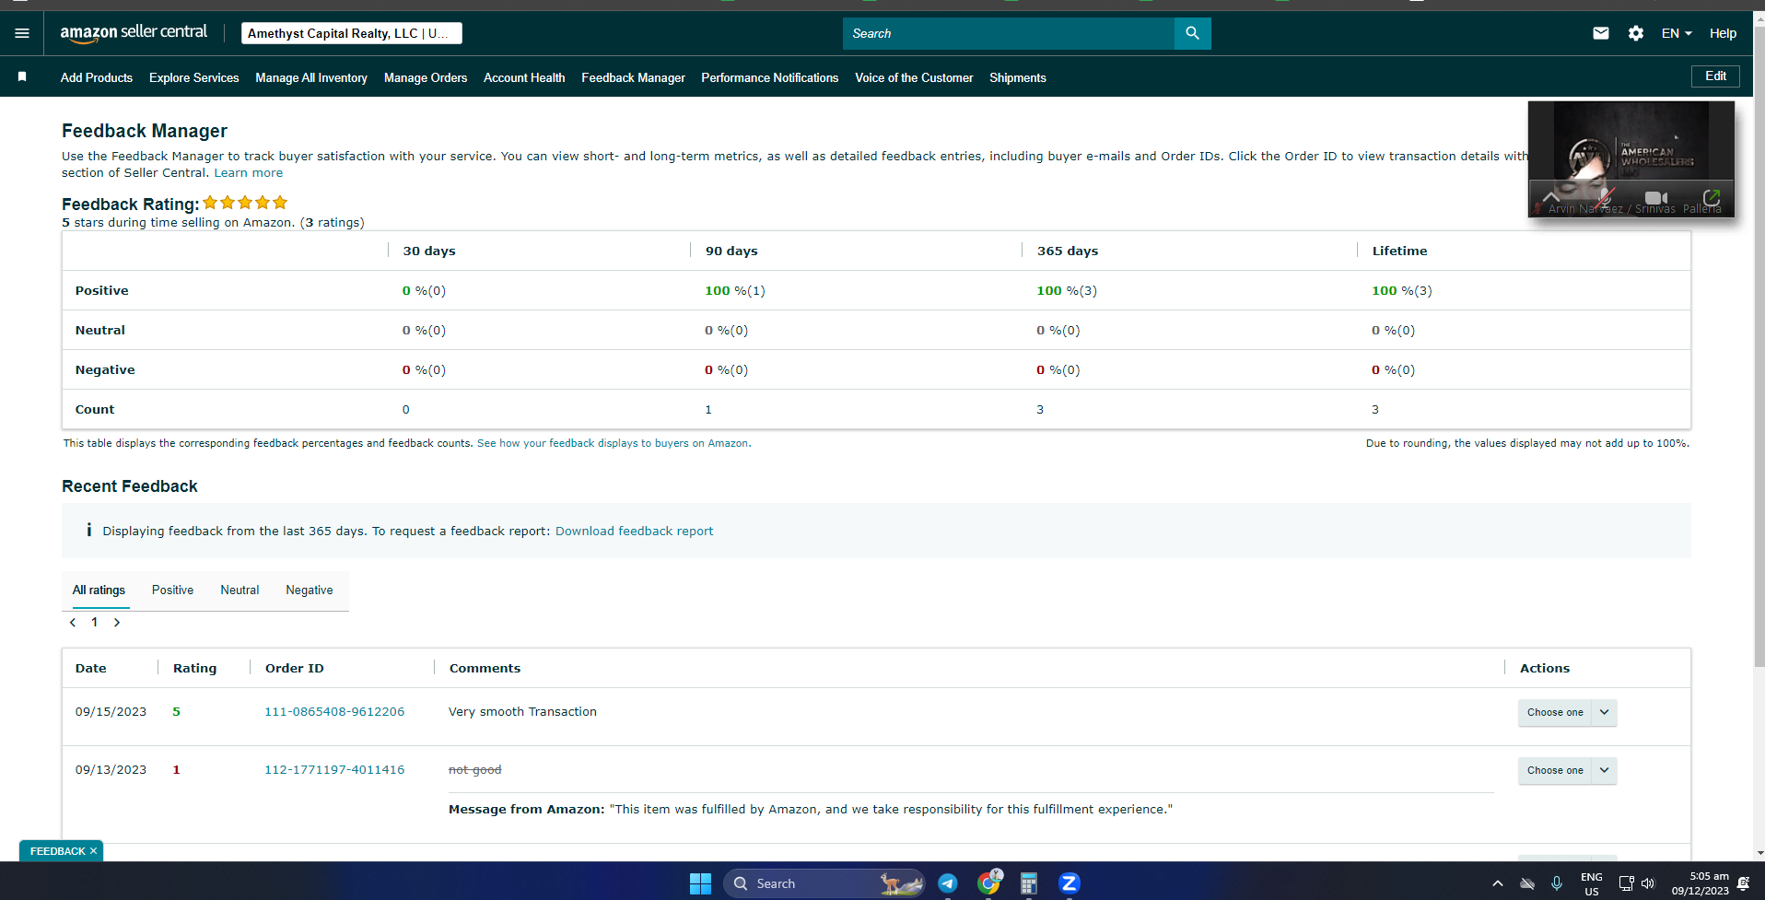Open the Windows Start menu
This screenshot has height=900, width=1765.
coord(700,883)
